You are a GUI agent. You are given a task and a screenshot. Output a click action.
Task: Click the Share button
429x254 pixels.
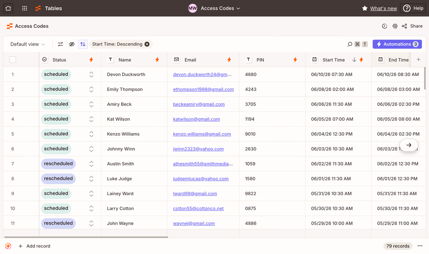(412, 26)
